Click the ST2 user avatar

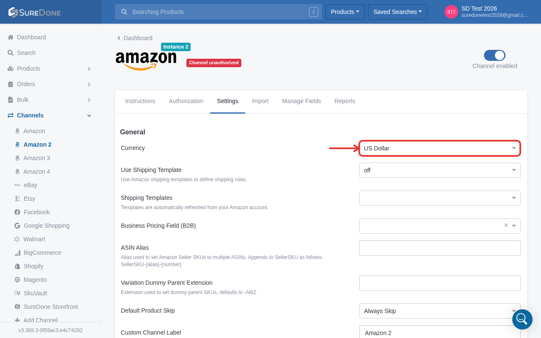[x=451, y=12]
